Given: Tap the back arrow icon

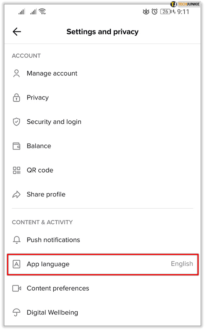Looking at the screenshot, I should pyautogui.click(x=17, y=32).
